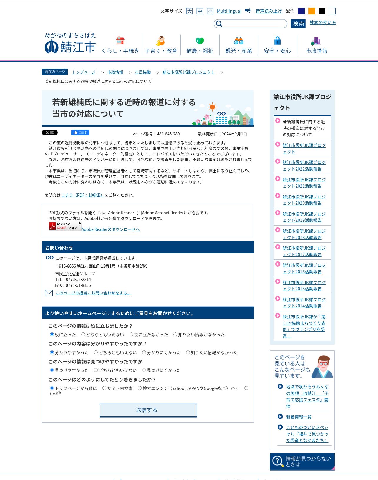Image resolution: width=378 pixels, height=480 pixels.
Task: Click the Sabae City logo
Action: tap(70, 43)
